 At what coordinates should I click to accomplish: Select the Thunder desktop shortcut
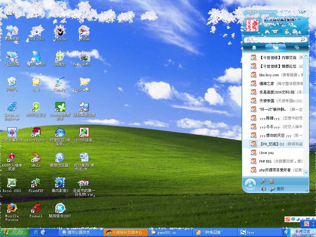point(60,84)
